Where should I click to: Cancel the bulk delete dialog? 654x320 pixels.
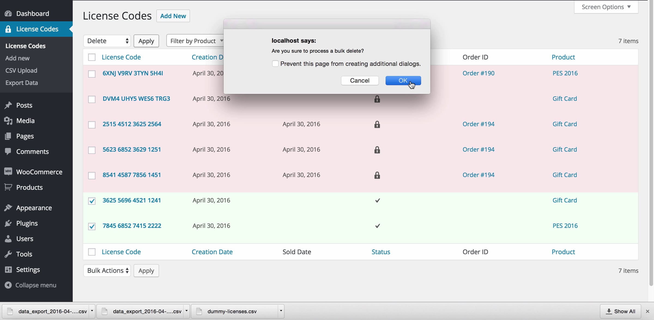tap(360, 81)
